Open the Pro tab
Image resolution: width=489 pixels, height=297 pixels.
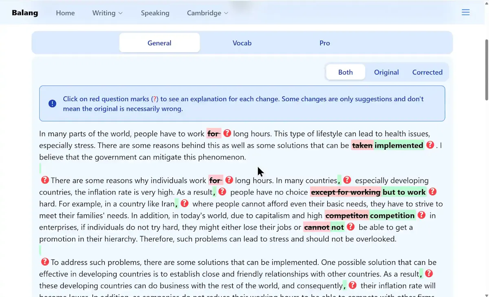[x=325, y=43]
